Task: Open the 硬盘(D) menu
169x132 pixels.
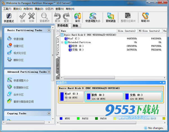Action: pyautogui.click(x=39, y=9)
